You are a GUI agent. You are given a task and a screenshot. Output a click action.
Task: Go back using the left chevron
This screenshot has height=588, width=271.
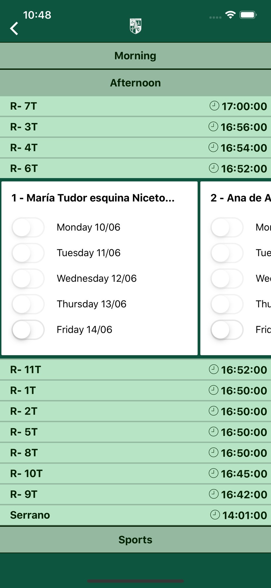tap(14, 29)
